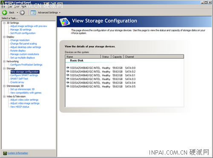This screenshot has height=158, width=213.
Task: Open Adjust desktop color settings
Action: [26, 47]
